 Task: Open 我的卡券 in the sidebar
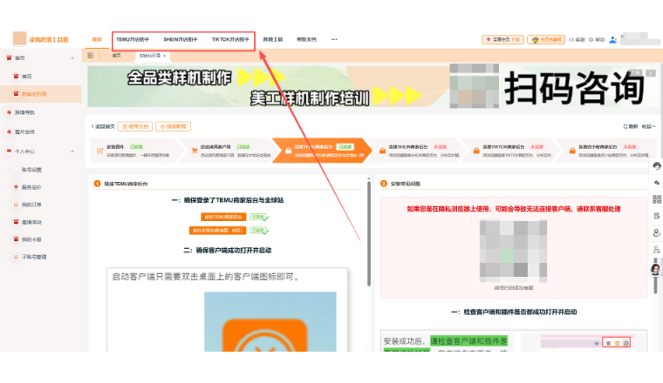(x=31, y=239)
